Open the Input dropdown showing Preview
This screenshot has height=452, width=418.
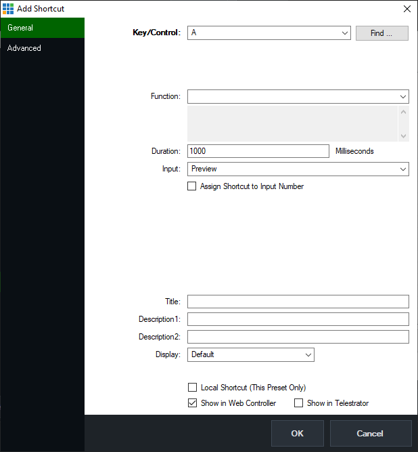tap(298, 169)
